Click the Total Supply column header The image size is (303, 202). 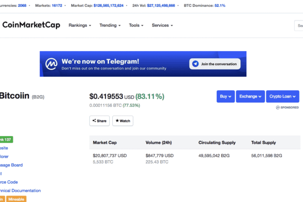(264, 142)
